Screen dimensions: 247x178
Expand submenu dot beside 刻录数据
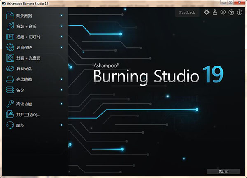(x=61, y=15)
